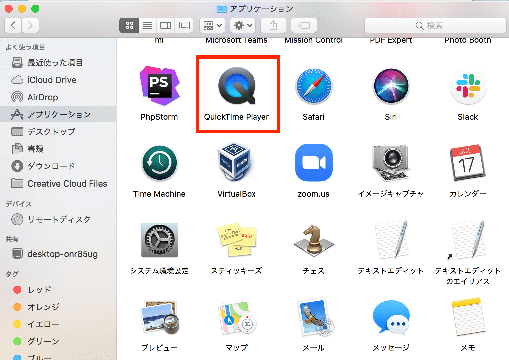This screenshot has height=360, width=509.
Task: Click the zoom.us name label
Action: (314, 194)
